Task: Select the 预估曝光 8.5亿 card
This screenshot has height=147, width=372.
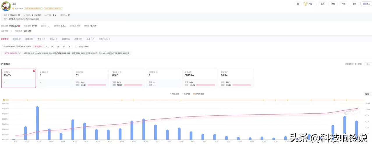Action: (x=127, y=78)
